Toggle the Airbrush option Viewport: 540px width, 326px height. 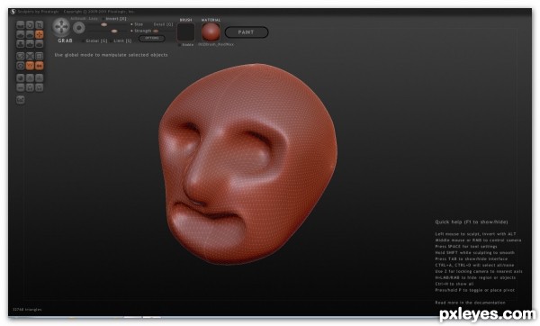[78, 19]
